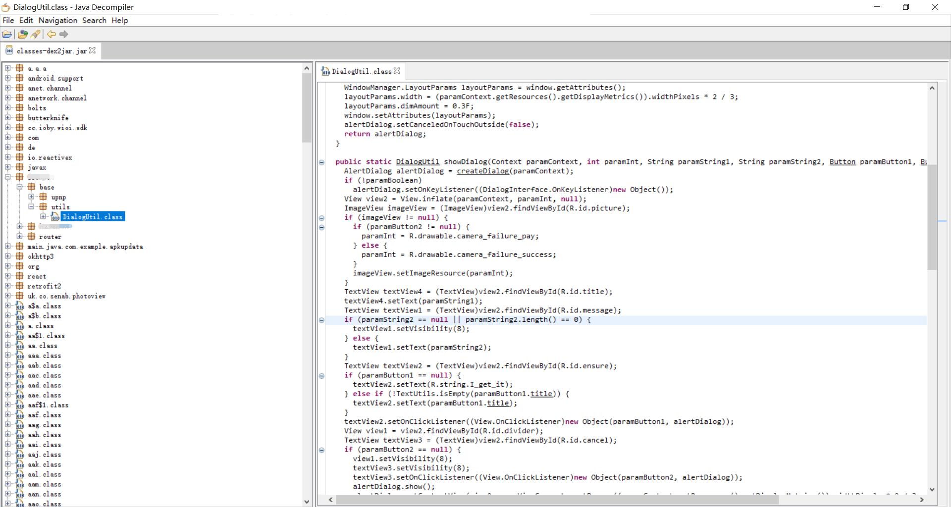This screenshot has width=951, height=507.
Task: Open the Navigation menu
Action: coord(57,20)
